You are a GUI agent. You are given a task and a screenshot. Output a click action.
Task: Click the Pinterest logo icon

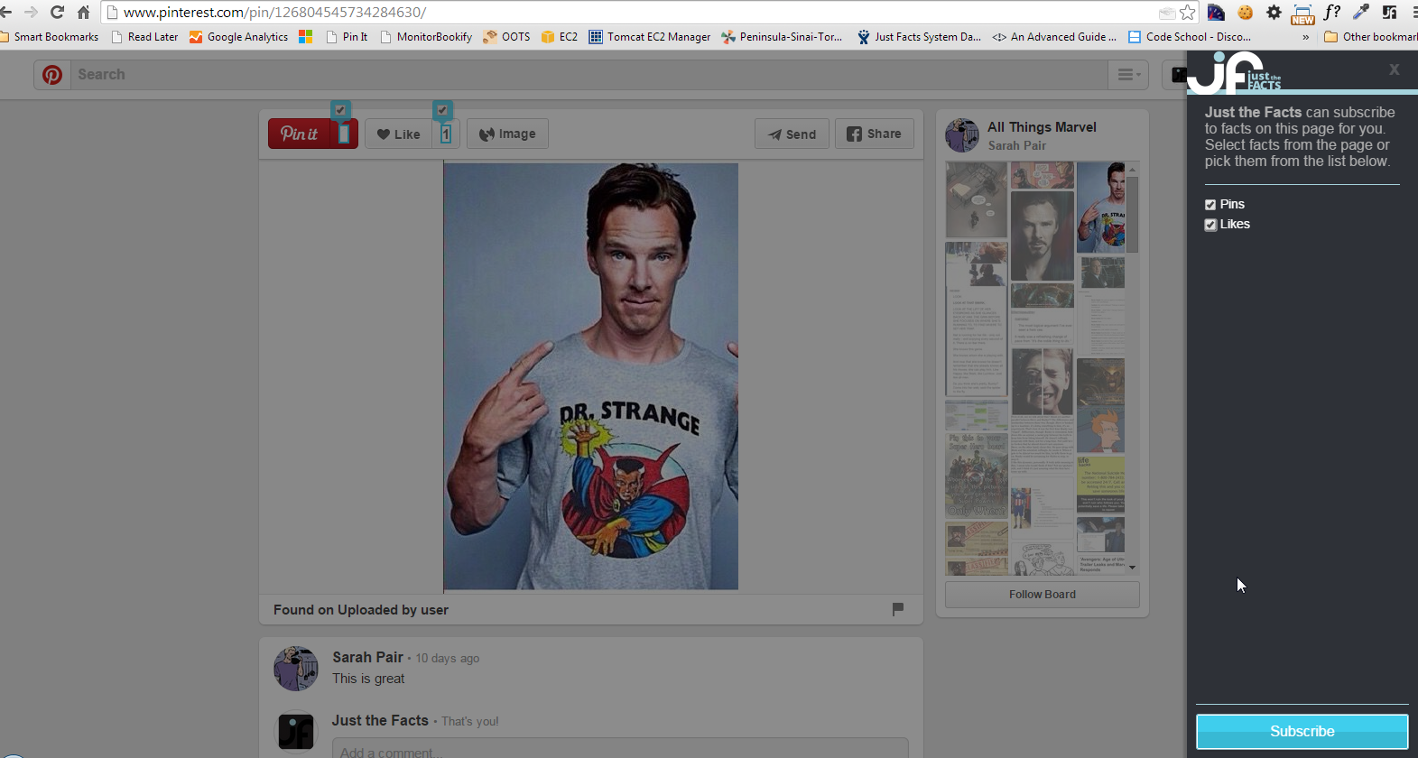[x=52, y=75]
